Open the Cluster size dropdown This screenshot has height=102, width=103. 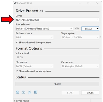80,66
